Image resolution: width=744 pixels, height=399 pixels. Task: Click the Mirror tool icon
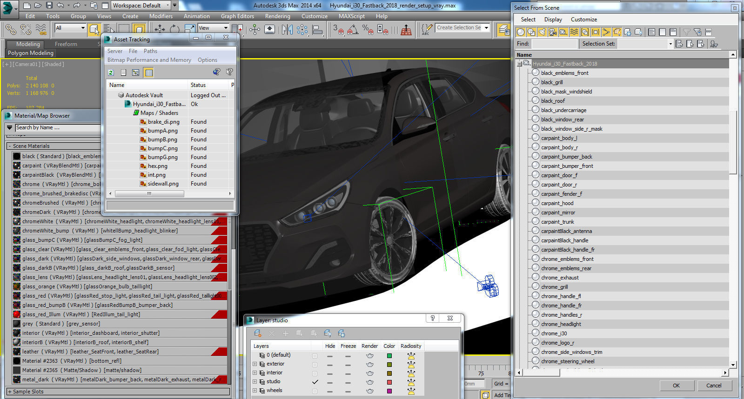click(x=287, y=29)
